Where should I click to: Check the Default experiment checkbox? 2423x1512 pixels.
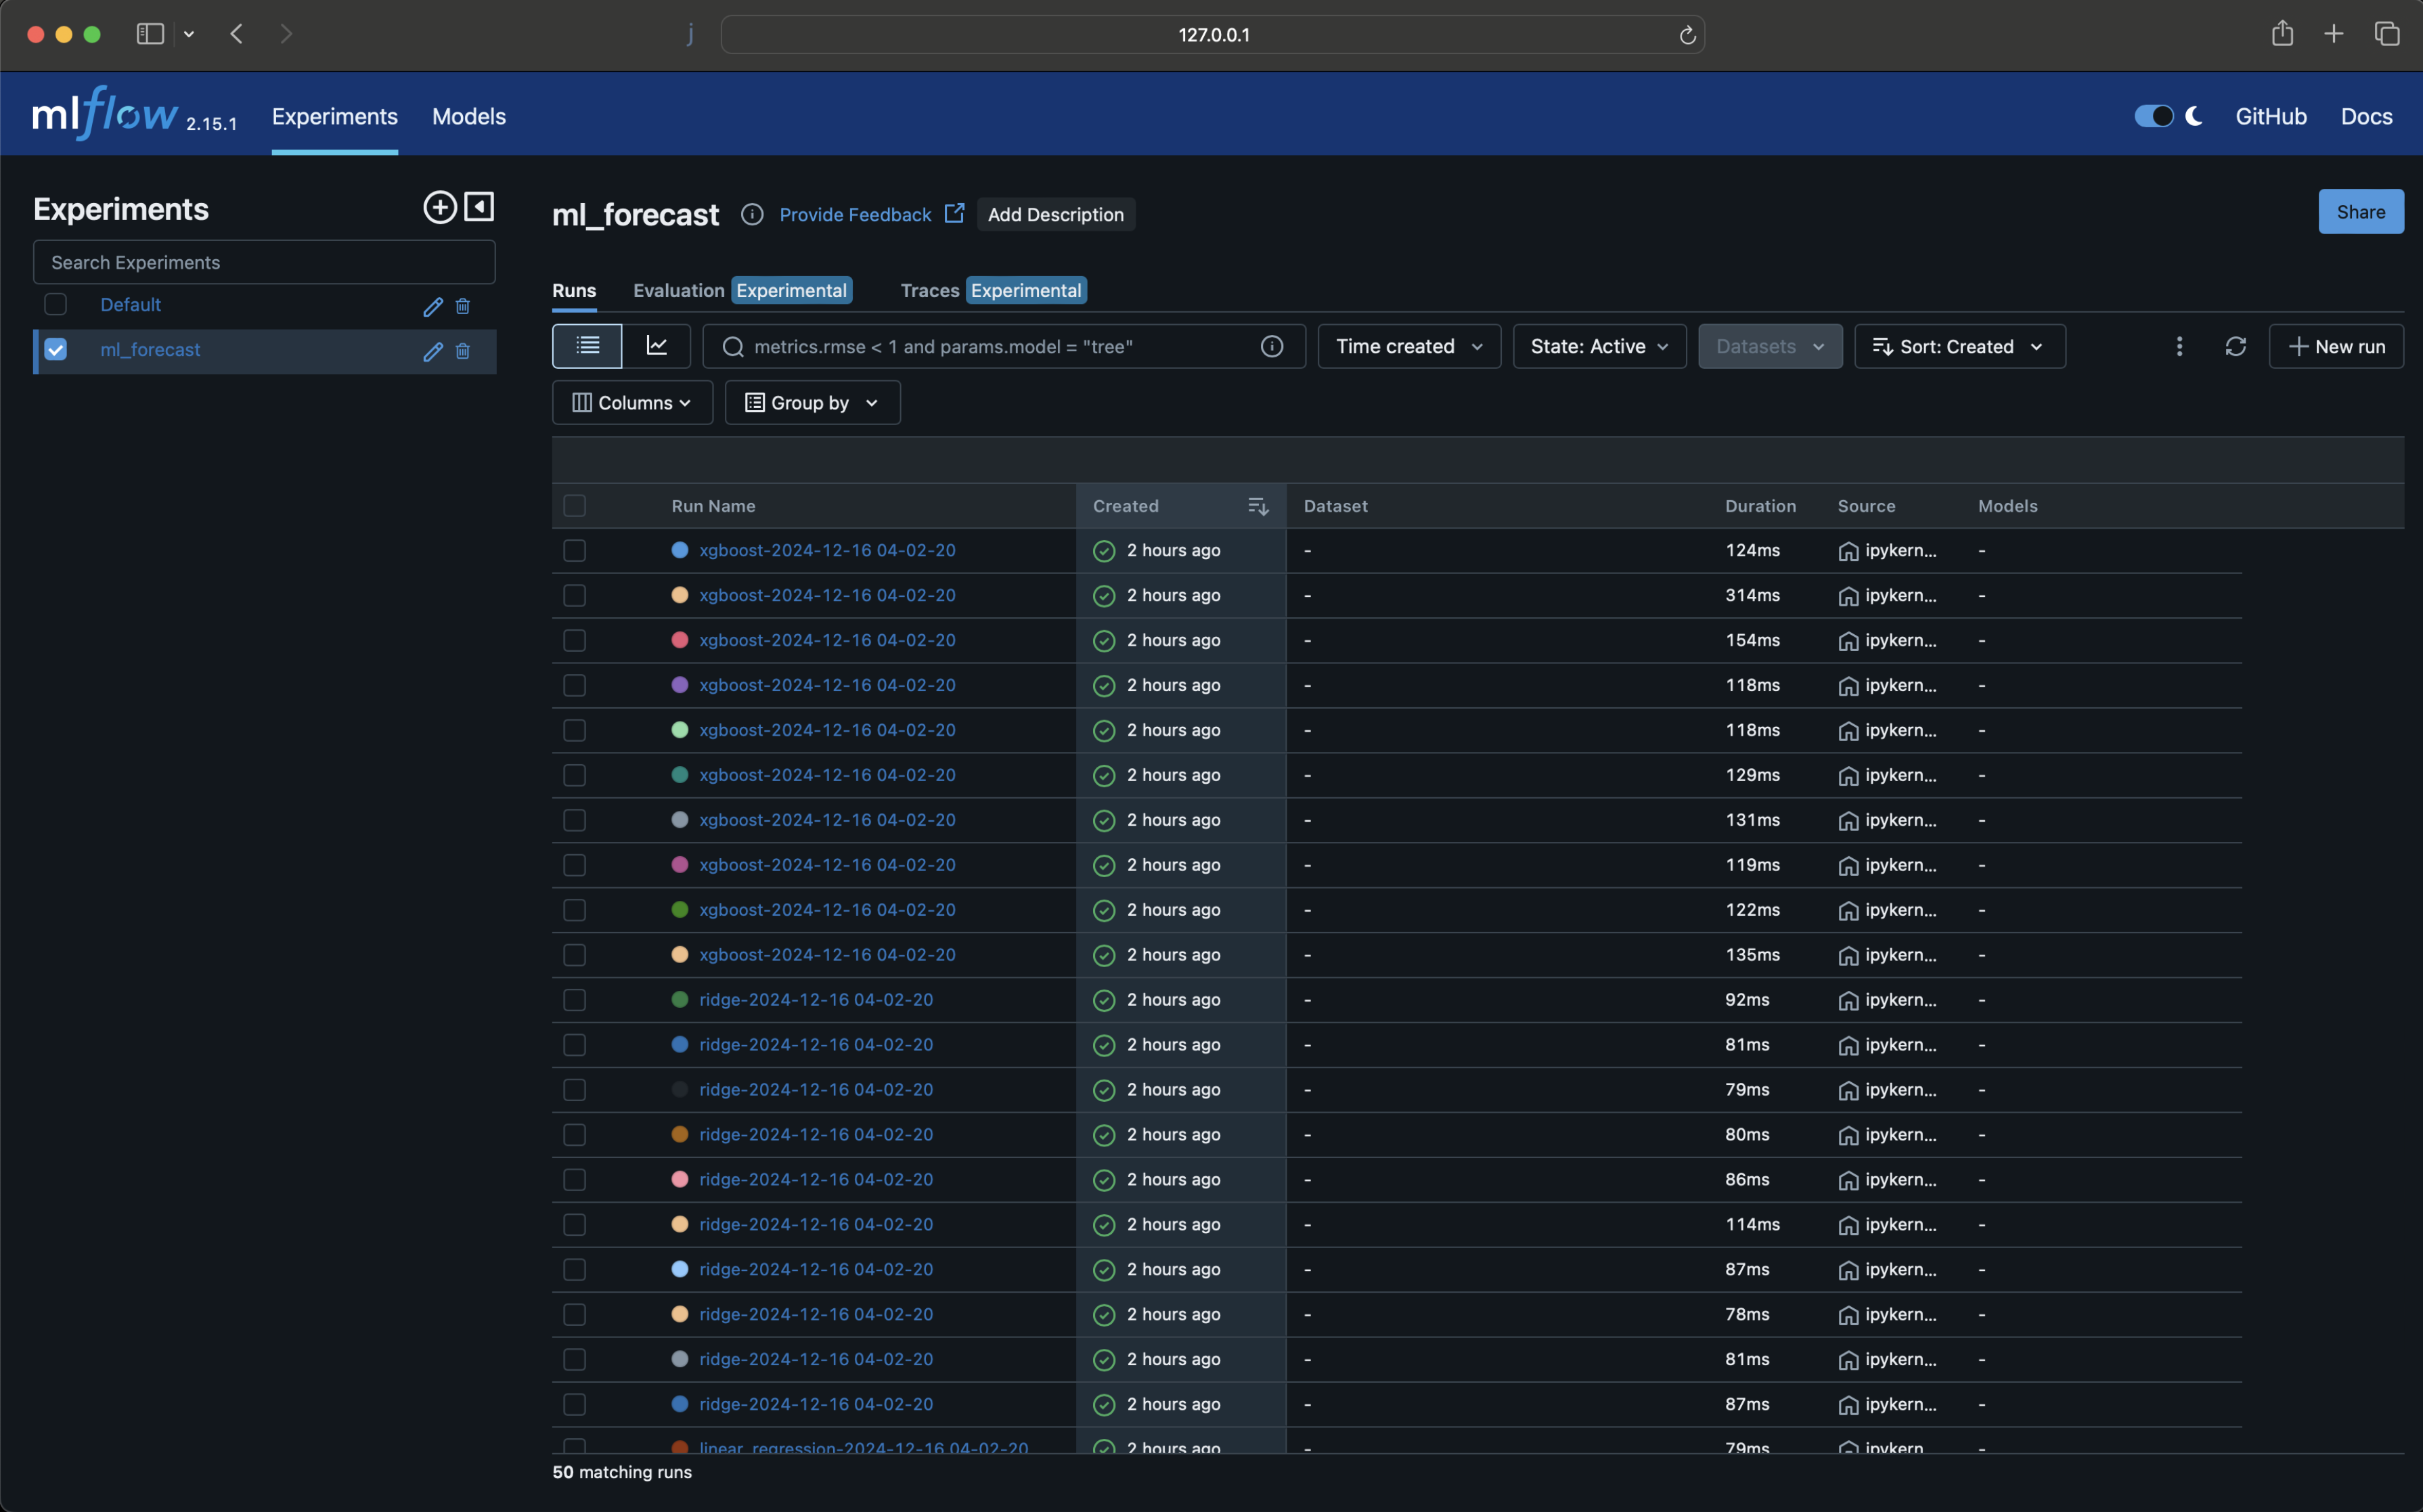(55, 304)
